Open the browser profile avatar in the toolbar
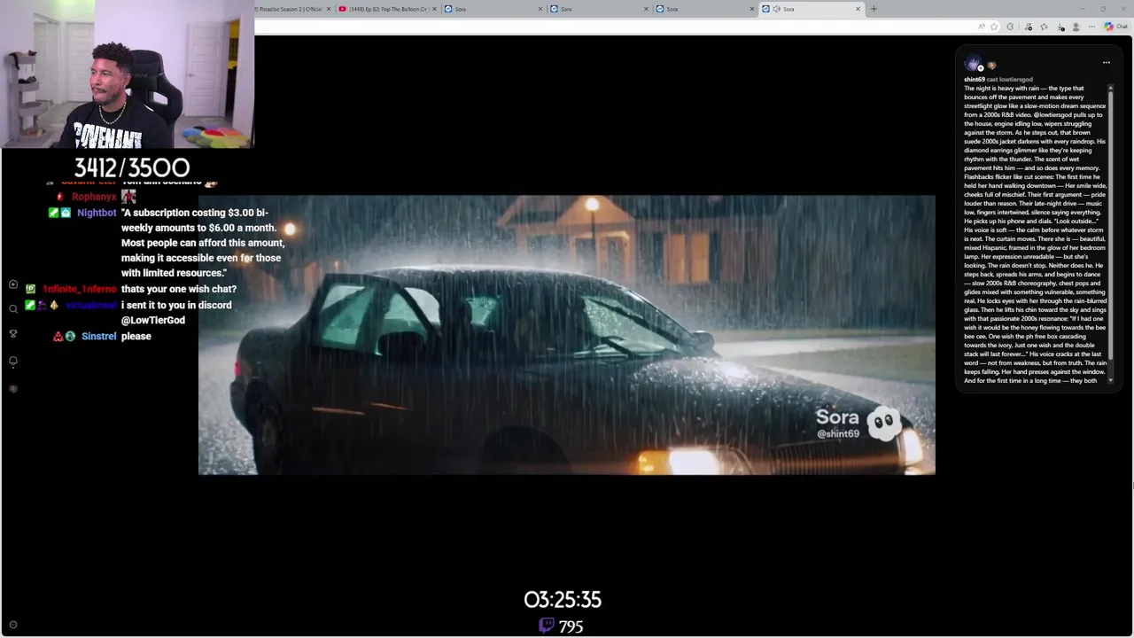Viewport: 1134px width, 638px height. point(1076,27)
